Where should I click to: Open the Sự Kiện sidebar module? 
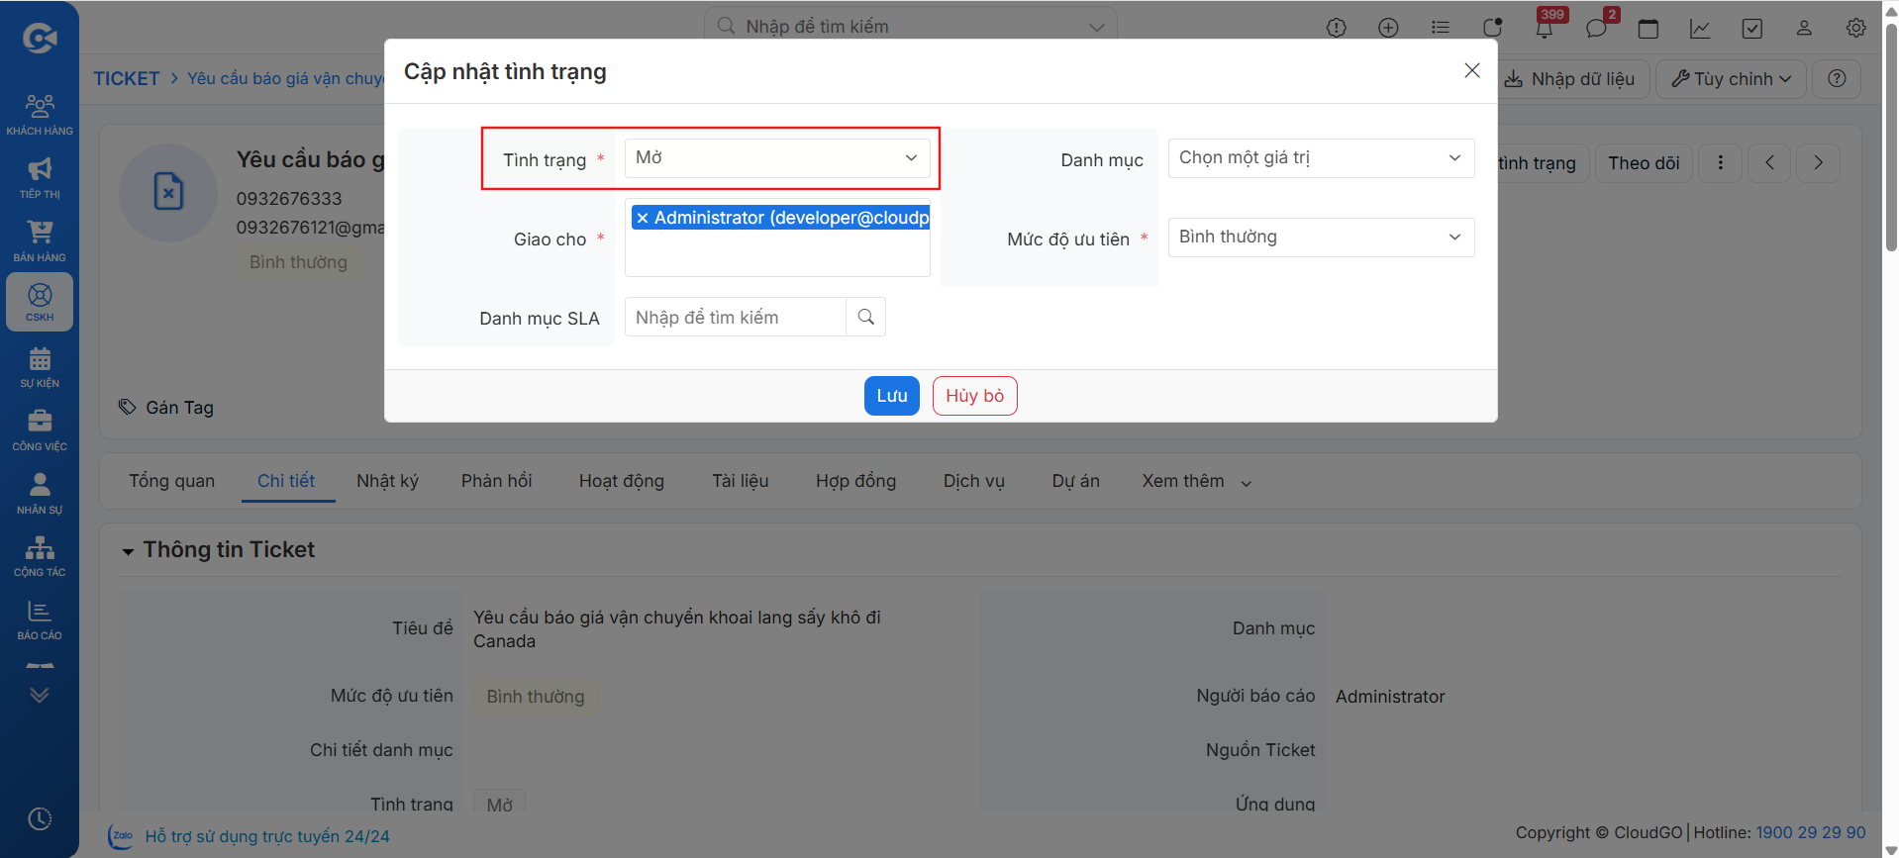pos(40,366)
